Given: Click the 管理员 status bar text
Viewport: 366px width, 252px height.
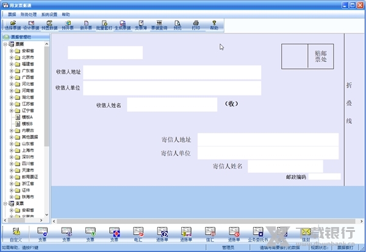Looking at the screenshot, I should tap(228, 248).
